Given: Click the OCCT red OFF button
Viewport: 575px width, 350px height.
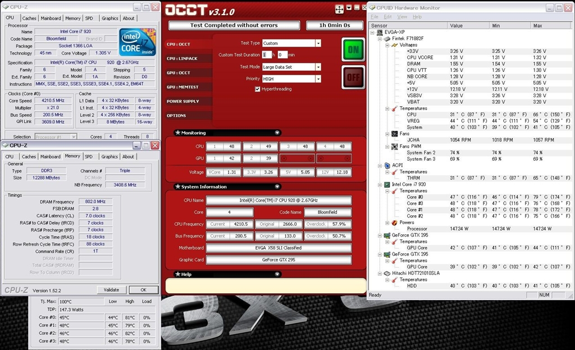Looking at the screenshot, I should (x=353, y=77).
